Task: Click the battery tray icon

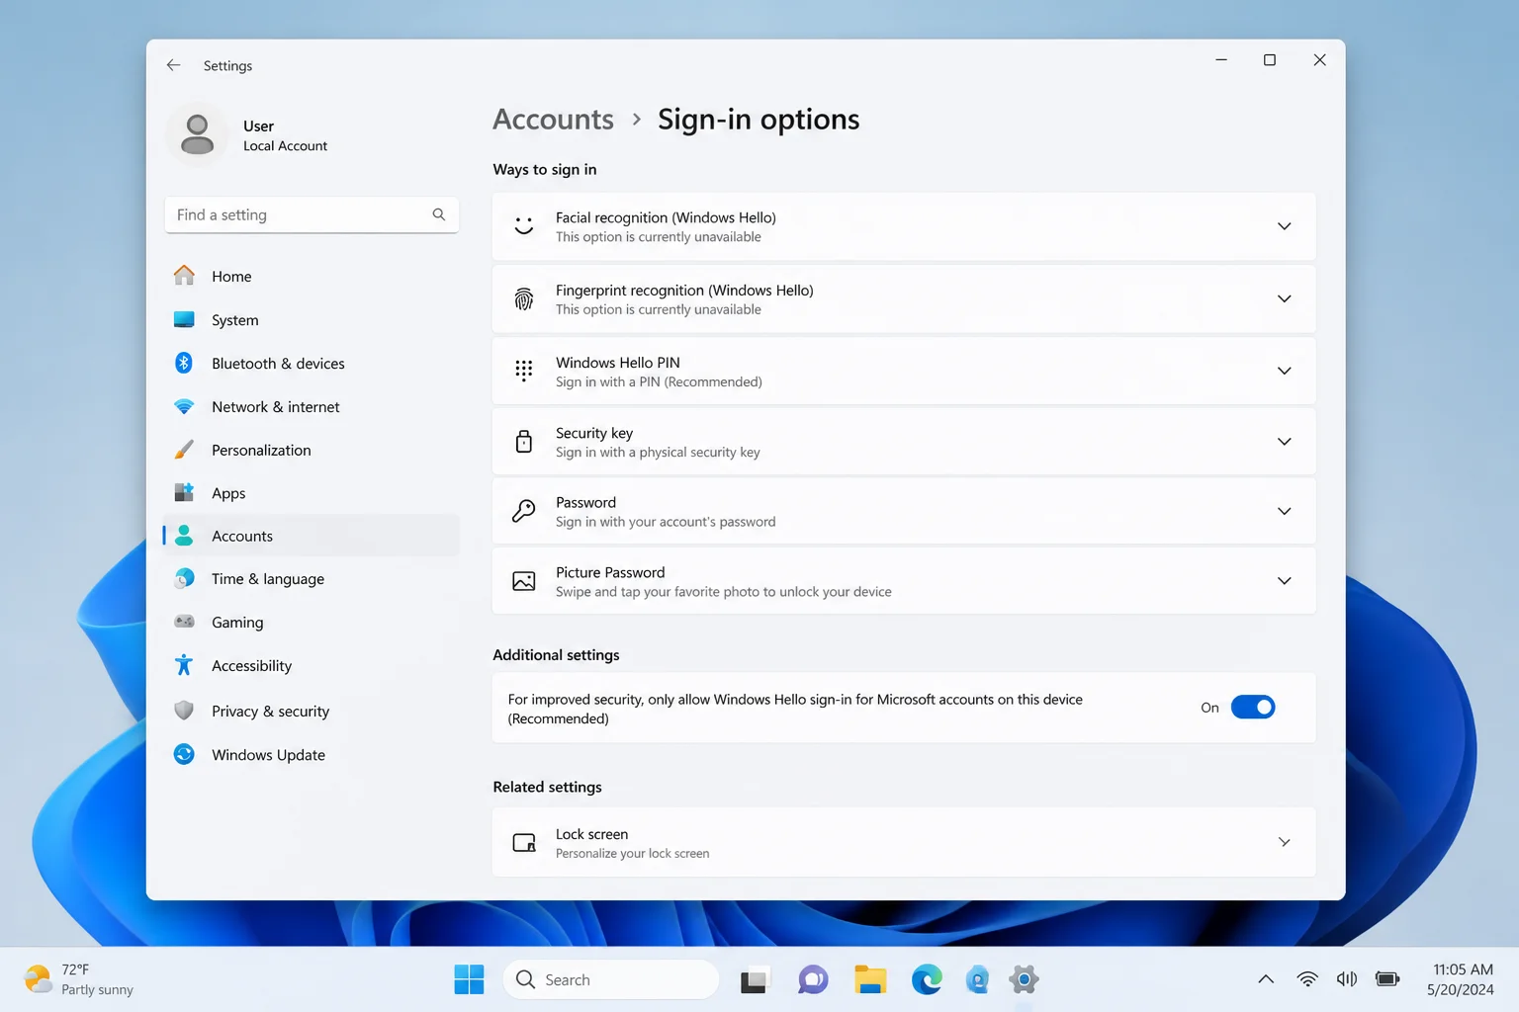Action: tap(1387, 979)
